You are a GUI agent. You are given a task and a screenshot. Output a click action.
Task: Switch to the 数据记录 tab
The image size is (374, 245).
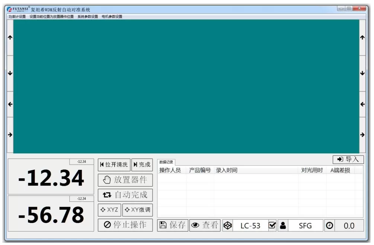point(166,162)
